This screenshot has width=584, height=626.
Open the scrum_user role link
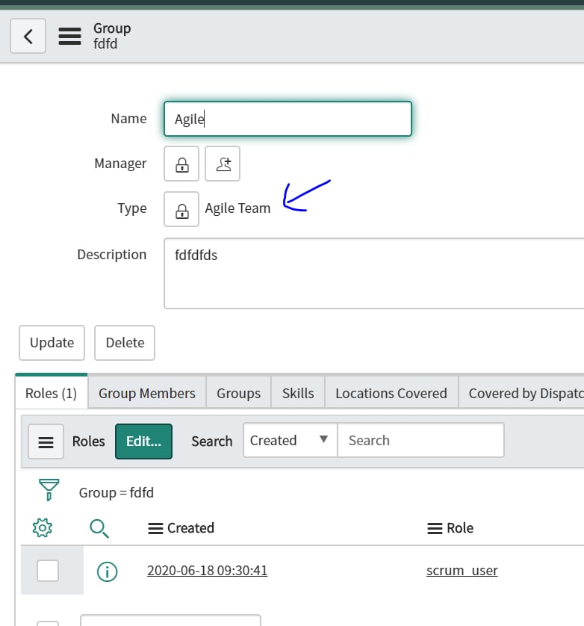click(x=462, y=570)
